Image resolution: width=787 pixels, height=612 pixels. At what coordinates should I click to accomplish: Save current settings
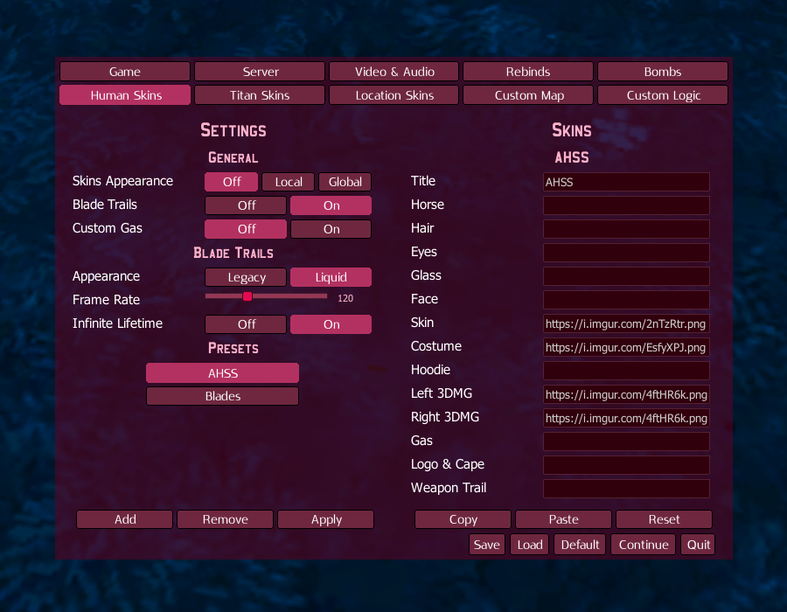[486, 544]
